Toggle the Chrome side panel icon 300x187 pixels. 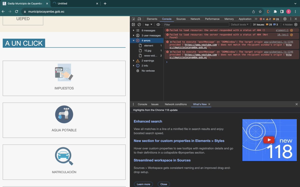282,12
